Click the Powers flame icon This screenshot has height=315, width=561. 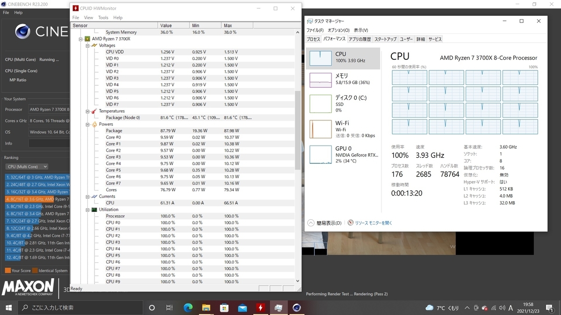pyautogui.click(x=94, y=124)
